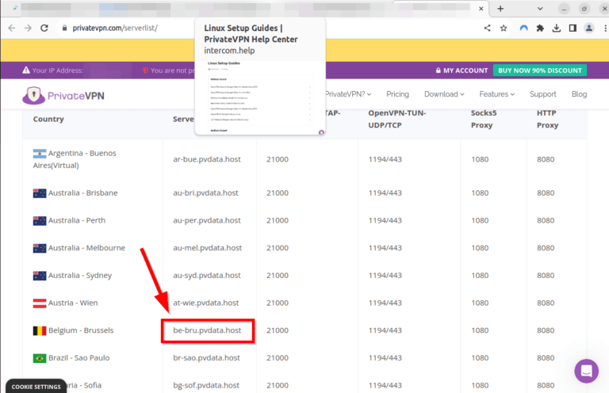Open a new browser tab

[x=500, y=8]
